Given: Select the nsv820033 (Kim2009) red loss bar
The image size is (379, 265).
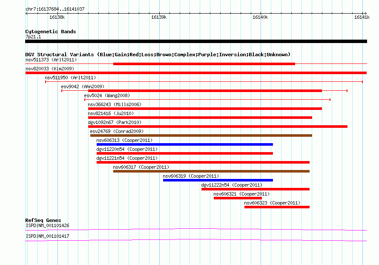Looking at the screenshot, I should tap(196, 73).
